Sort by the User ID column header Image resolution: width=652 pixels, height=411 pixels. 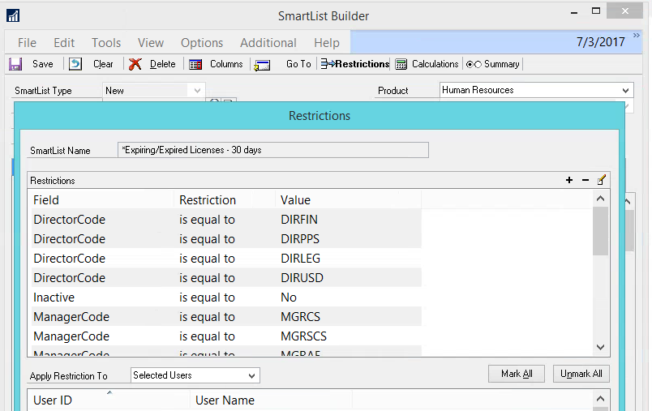click(x=109, y=400)
